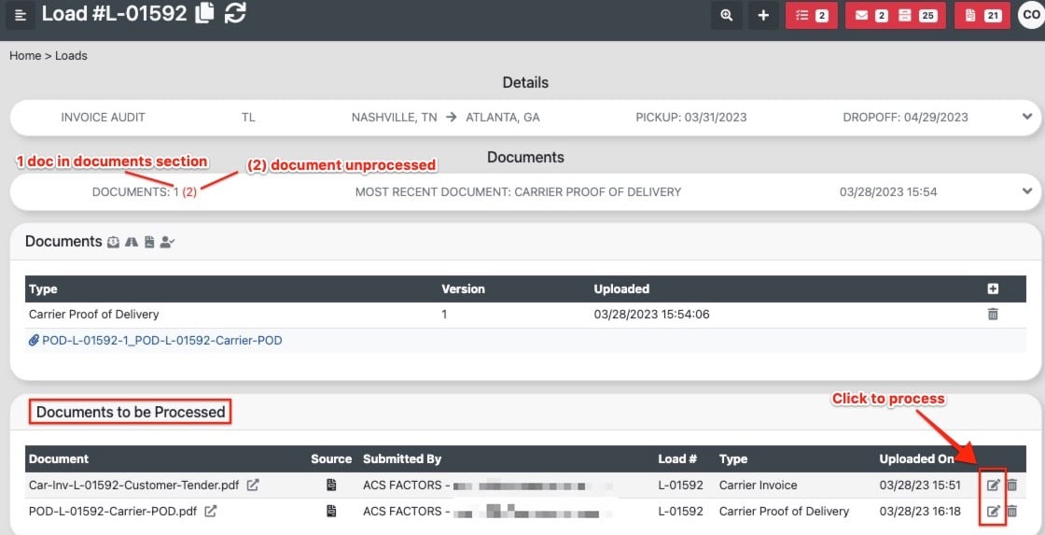Go to Loads breadcrumb

71,56
